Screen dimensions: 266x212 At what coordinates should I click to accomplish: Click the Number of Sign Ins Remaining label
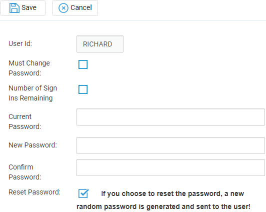pyautogui.click(x=32, y=93)
